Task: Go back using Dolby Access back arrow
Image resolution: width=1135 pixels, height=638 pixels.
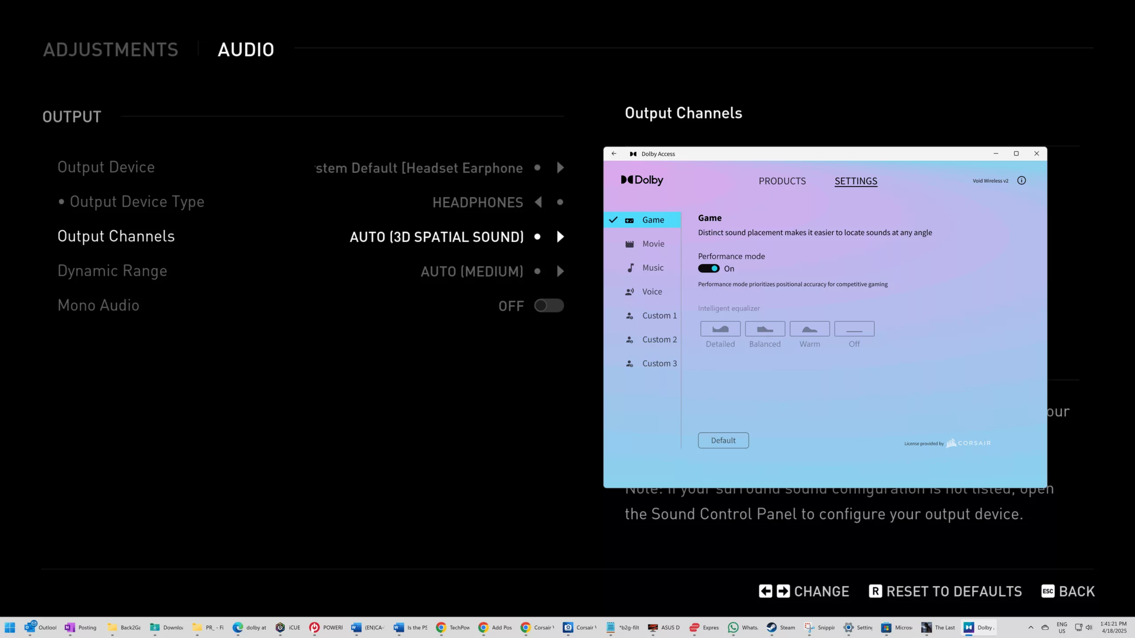Action: click(x=614, y=154)
